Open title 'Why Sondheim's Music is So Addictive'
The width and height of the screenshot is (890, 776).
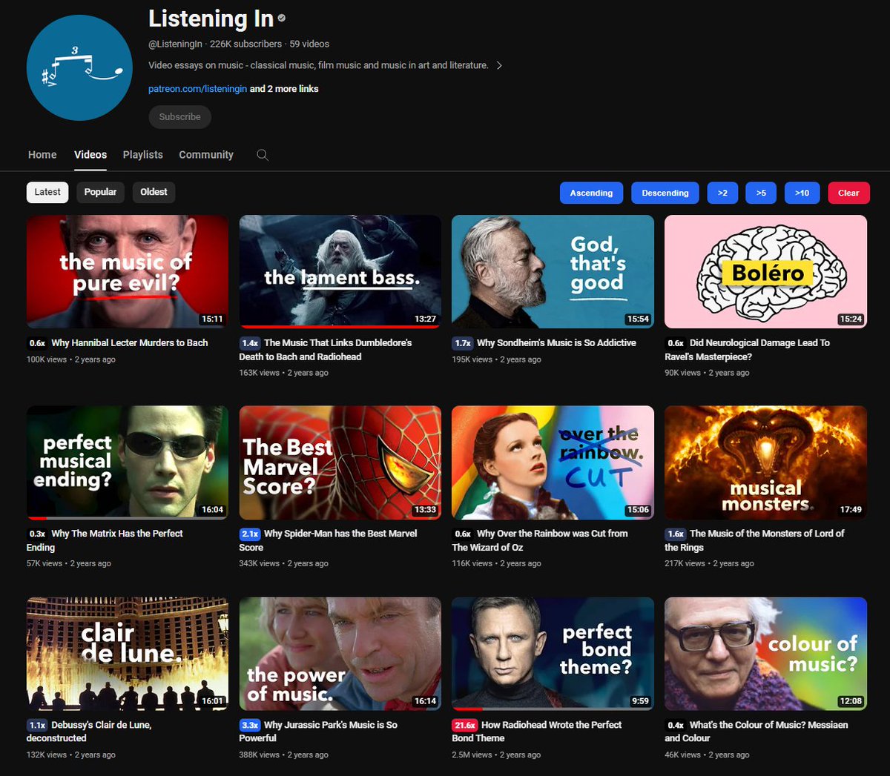pos(556,343)
